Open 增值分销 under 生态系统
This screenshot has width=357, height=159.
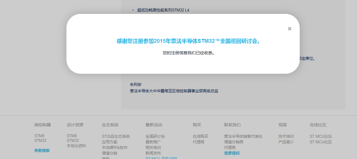110,153
